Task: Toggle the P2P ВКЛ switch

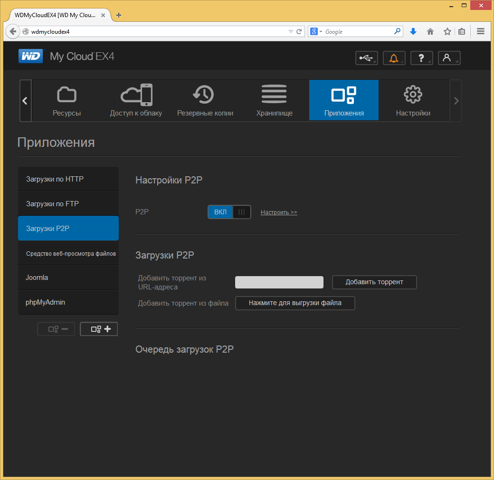Action: pos(229,212)
